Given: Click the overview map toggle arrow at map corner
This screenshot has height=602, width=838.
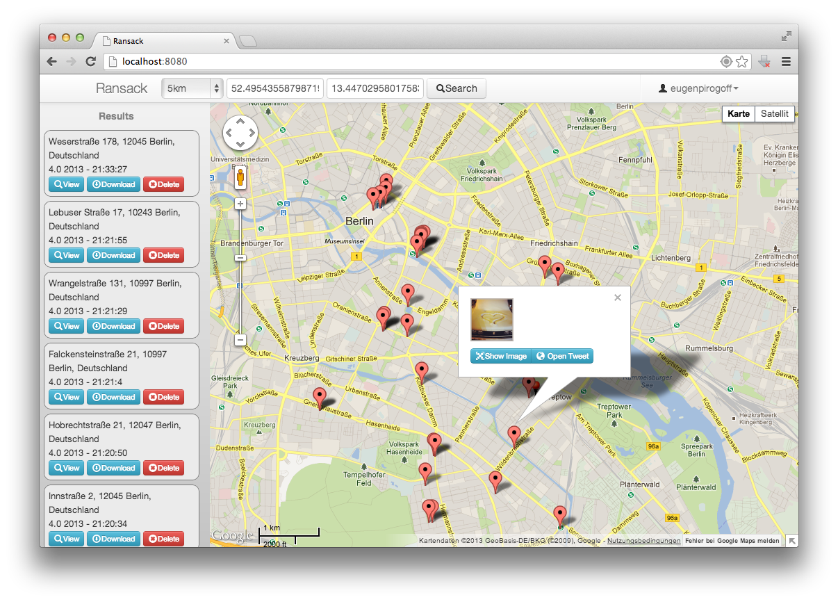Looking at the screenshot, I should click(x=791, y=541).
